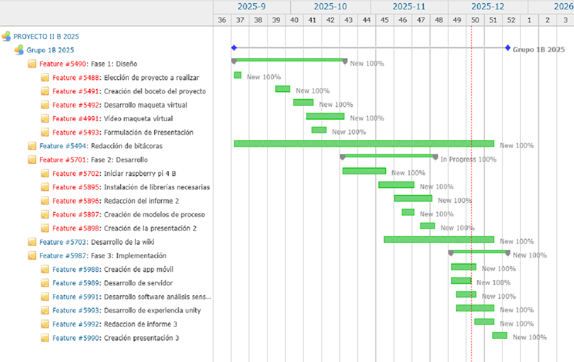Click the icon beside Feature #5490
Image resolution: width=574 pixels, height=362 pixels.
[x=32, y=64]
